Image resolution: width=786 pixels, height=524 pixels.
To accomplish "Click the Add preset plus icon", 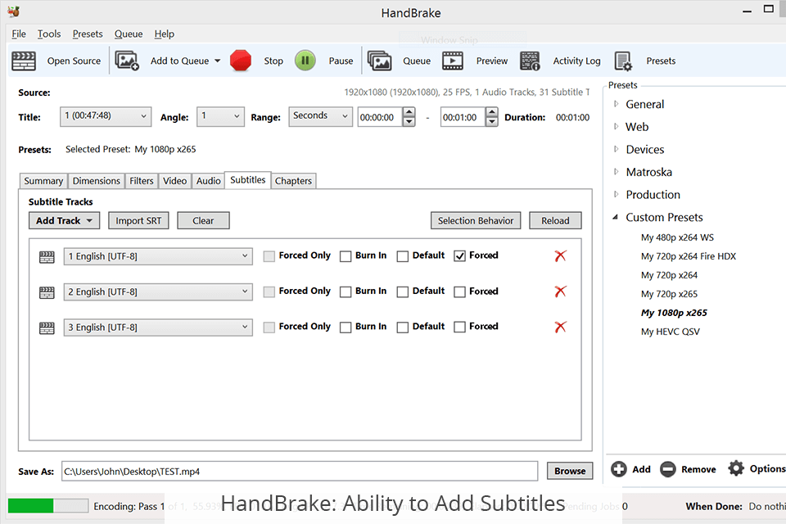I will point(619,469).
